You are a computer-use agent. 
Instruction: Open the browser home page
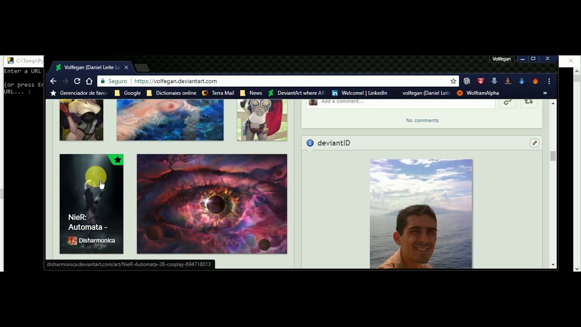pyautogui.click(x=89, y=81)
